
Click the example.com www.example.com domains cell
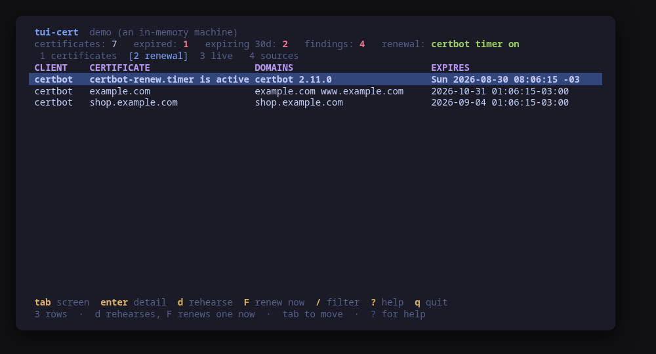click(x=329, y=90)
